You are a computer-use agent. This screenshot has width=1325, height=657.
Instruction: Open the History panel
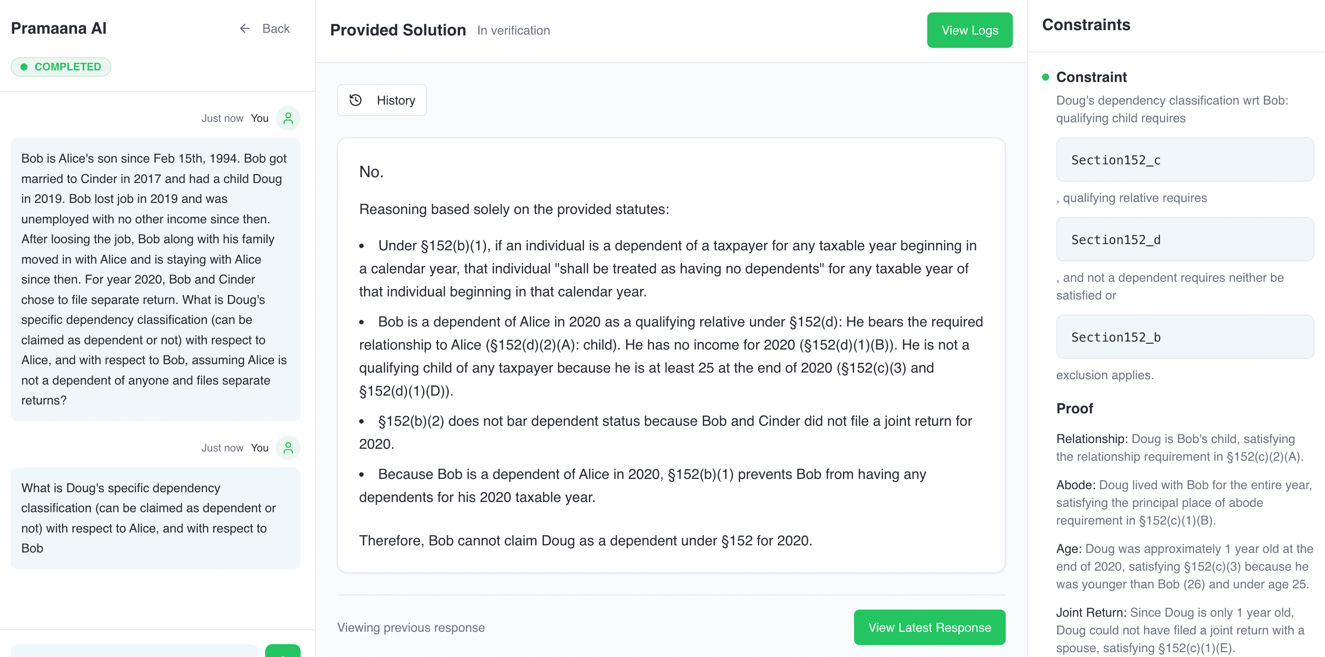coord(382,100)
